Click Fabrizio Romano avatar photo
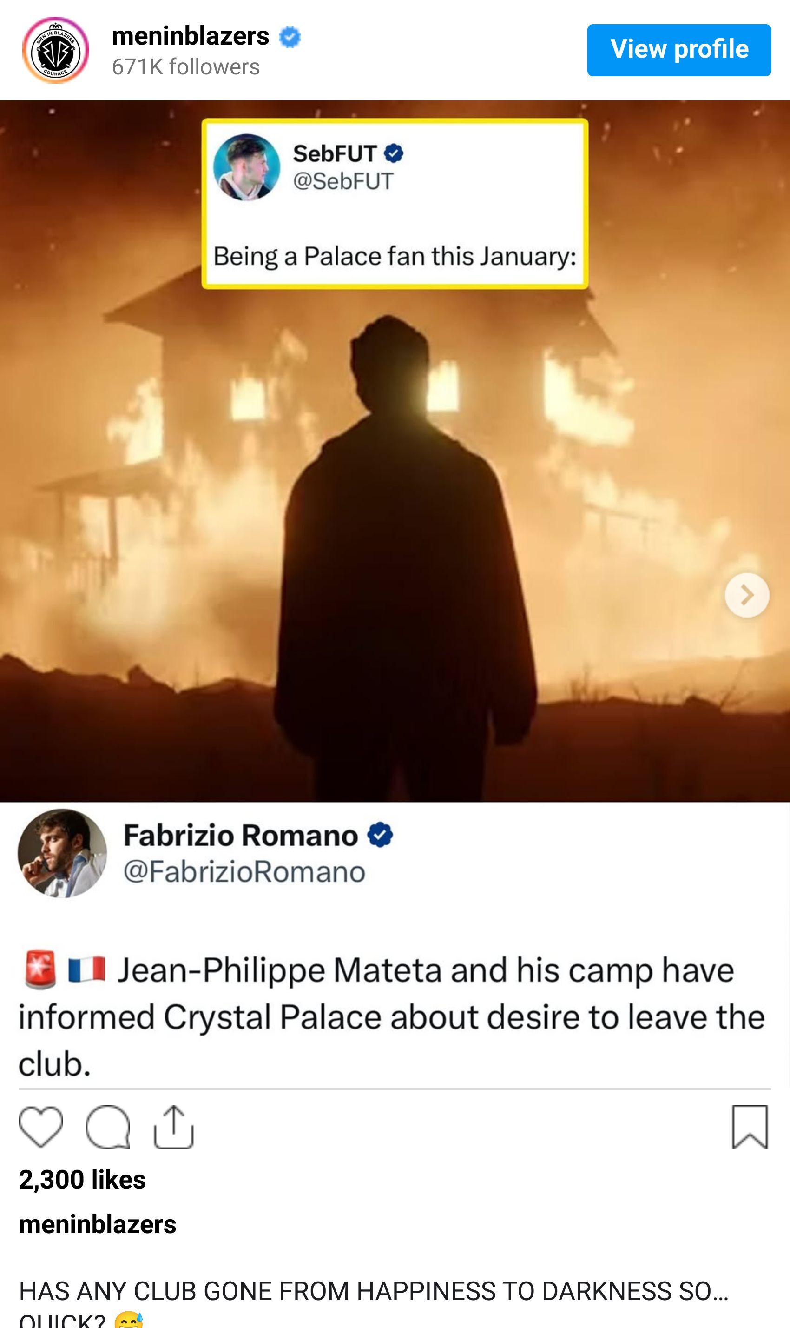This screenshot has width=790, height=1328. tap(62, 853)
